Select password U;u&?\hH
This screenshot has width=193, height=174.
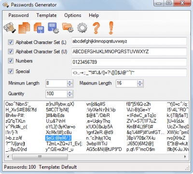[x=55, y=121]
